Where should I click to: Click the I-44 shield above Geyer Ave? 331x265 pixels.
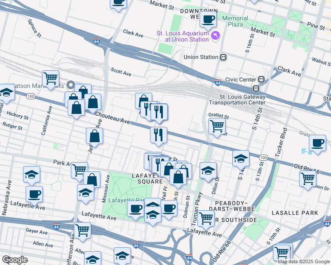pos(56,227)
